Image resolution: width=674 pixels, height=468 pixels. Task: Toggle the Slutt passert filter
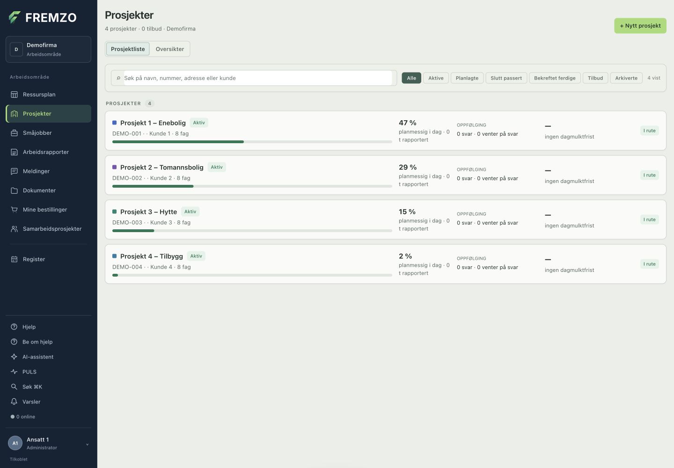pyautogui.click(x=506, y=78)
